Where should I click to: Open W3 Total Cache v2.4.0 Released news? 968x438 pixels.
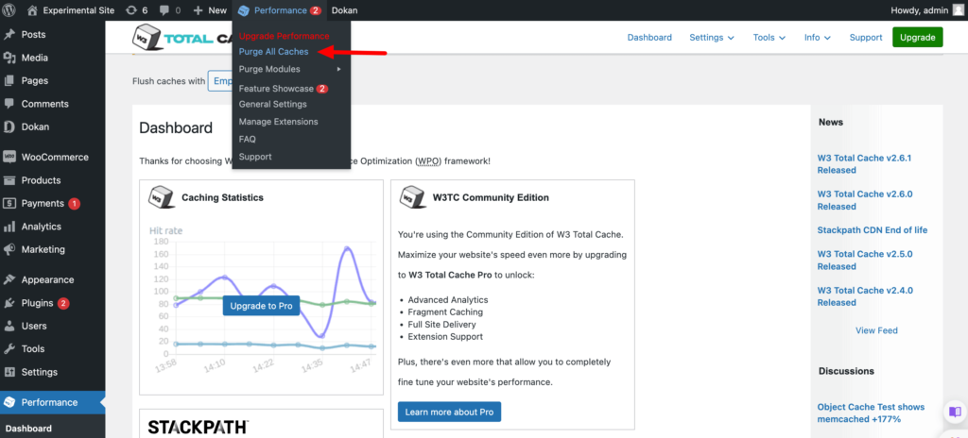[x=865, y=296]
